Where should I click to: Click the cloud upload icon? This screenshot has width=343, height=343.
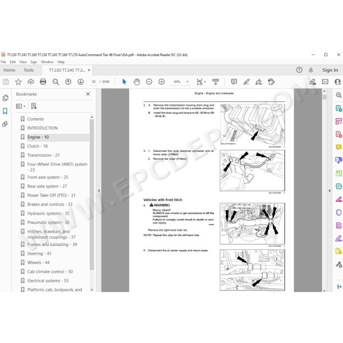pos(30,82)
